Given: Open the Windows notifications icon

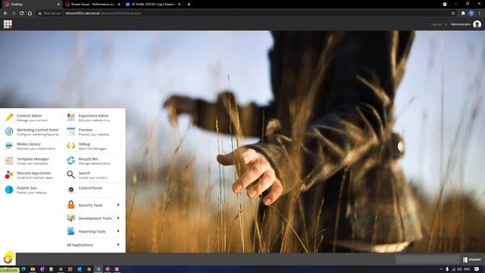Looking at the screenshot, I should [477, 269].
